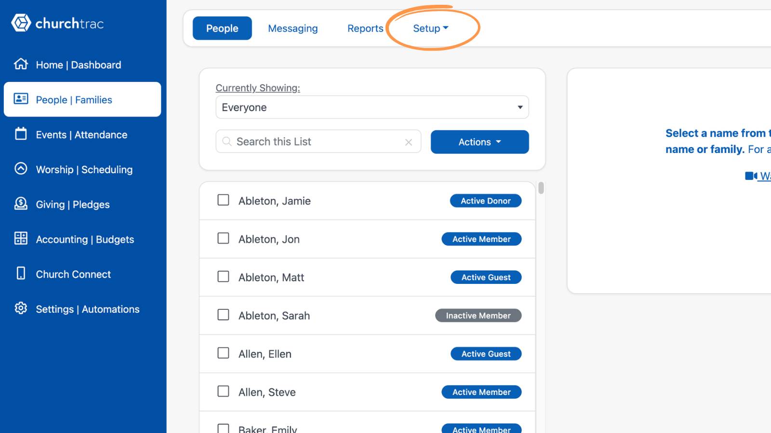Click the Worship chevron circle icon
Screen dimensions: 771x433
(21, 168)
